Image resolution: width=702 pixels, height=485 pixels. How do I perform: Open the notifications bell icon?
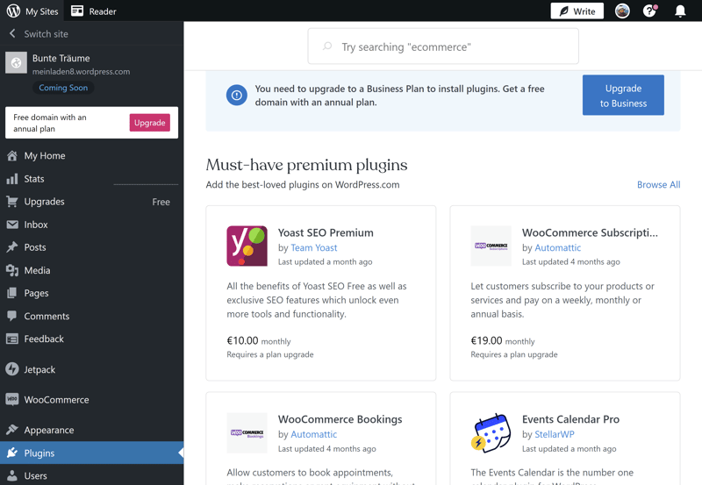680,11
